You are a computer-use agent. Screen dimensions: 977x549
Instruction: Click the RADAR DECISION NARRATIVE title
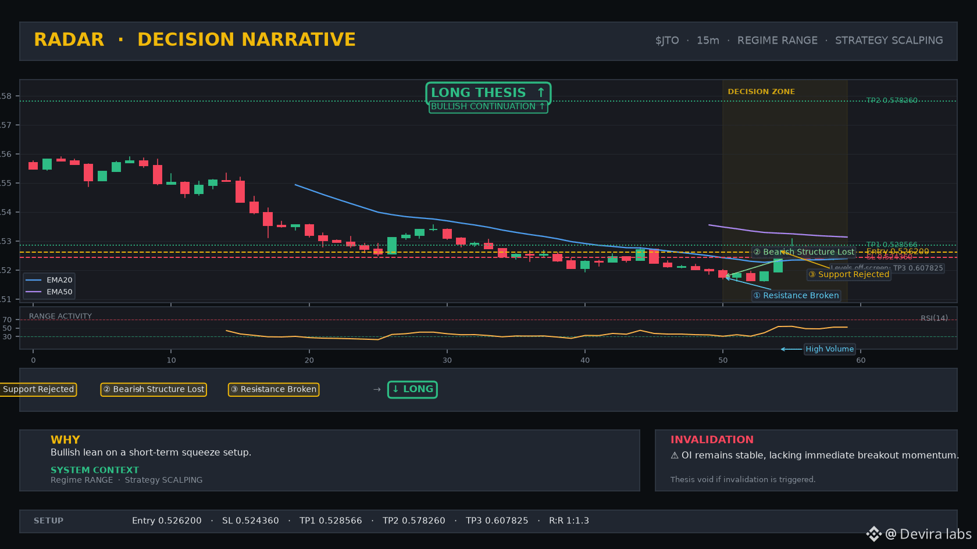[x=195, y=40]
